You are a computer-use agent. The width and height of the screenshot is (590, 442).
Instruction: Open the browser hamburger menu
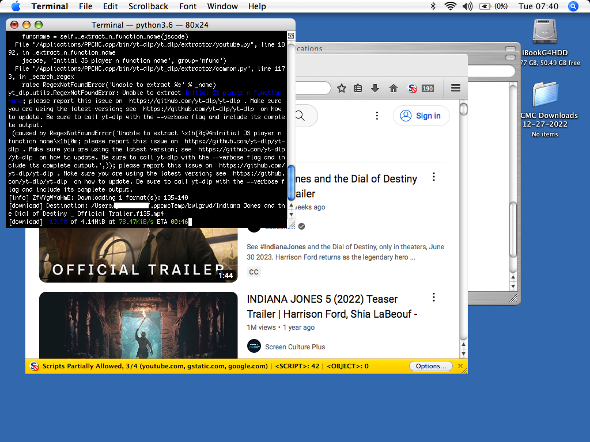coord(456,88)
